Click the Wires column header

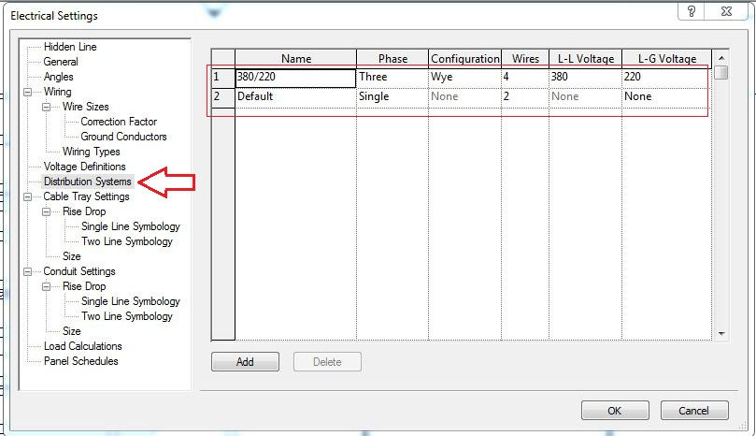point(525,58)
